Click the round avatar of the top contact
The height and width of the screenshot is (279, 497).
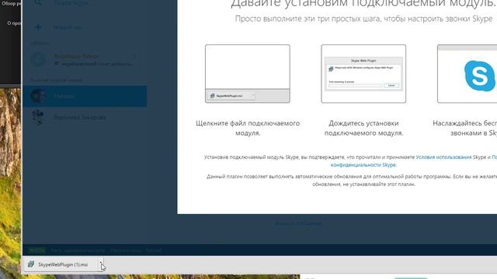click(38, 60)
